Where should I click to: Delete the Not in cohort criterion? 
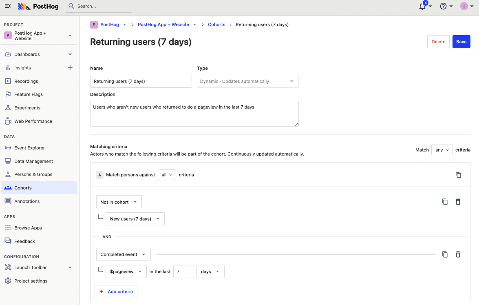(458, 202)
